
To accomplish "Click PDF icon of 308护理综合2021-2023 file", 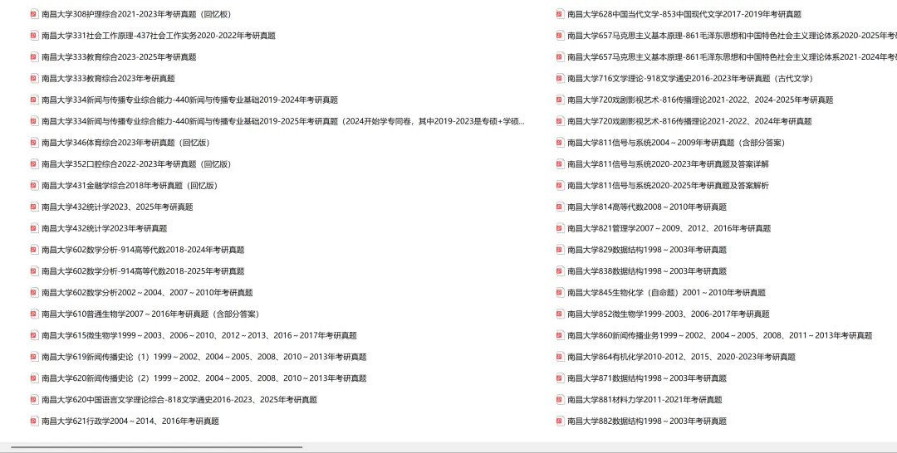I will (x=34, y=14).
